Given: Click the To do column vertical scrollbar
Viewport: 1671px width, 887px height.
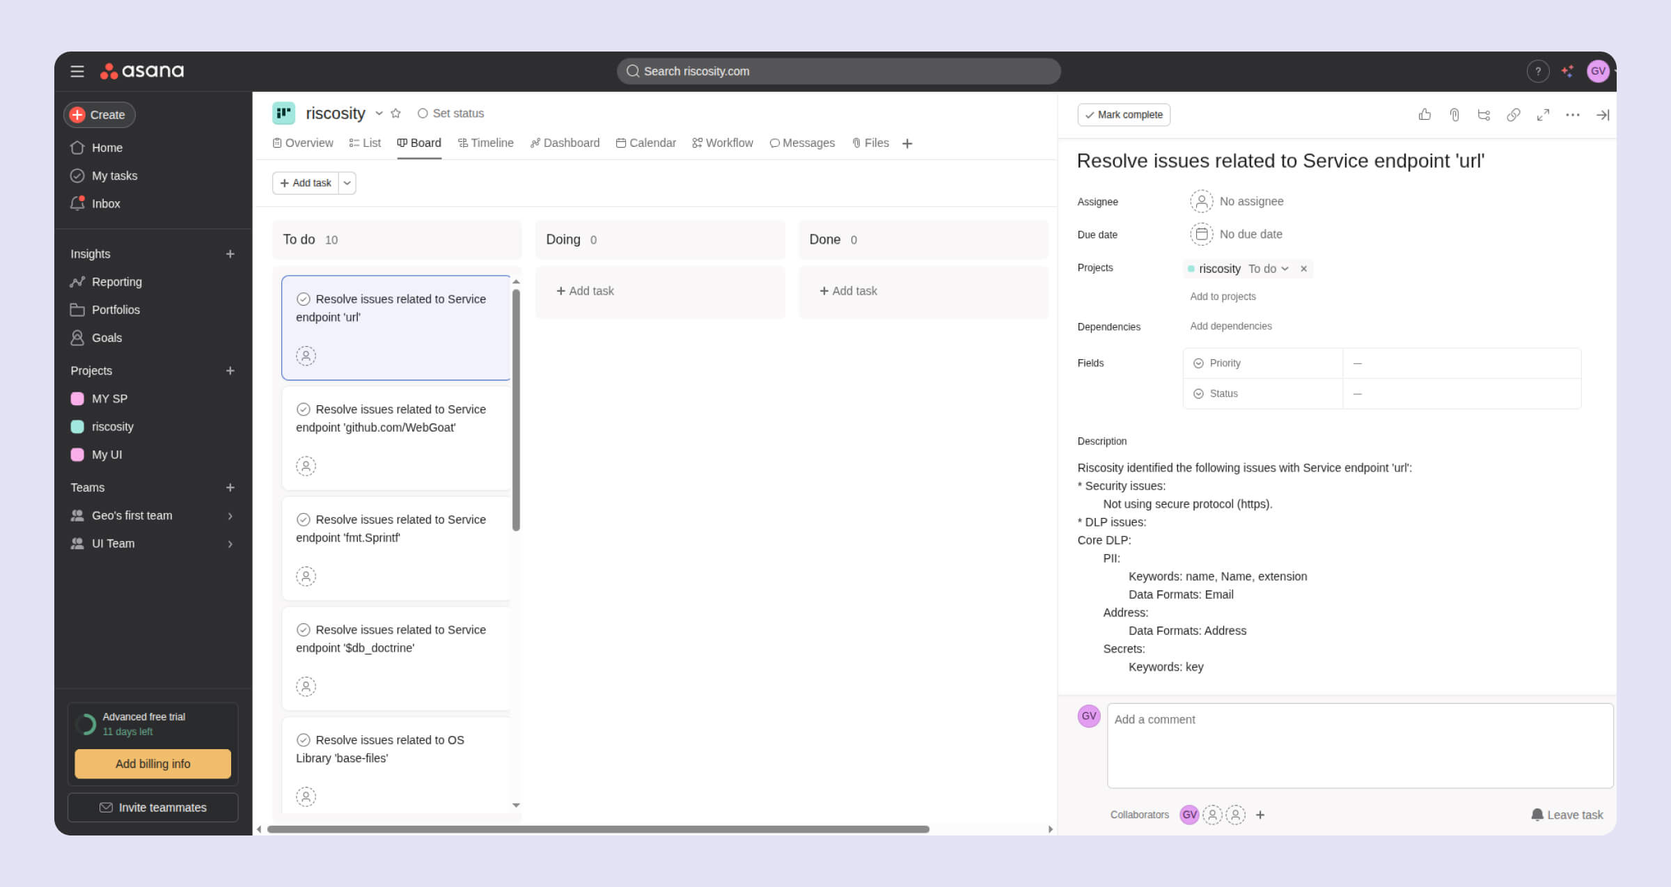Looking at the screenshot, I should coord(516,411).
